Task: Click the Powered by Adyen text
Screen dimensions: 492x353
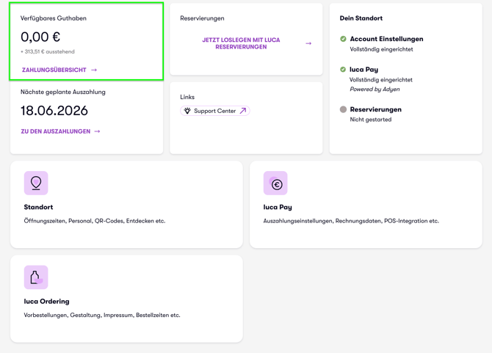Action: [x=375, y=89]
